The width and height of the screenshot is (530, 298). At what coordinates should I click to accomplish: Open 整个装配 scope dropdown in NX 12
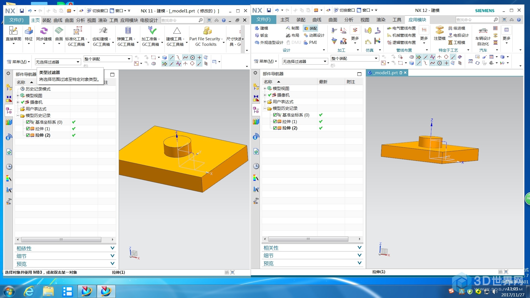pyautogui.click(x=354, y=58)
